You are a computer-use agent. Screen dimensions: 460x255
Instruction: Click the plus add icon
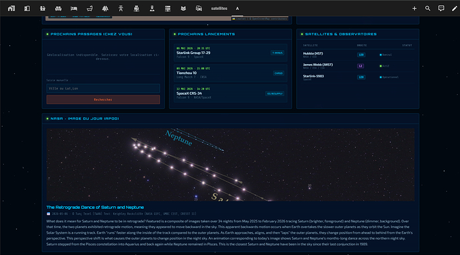[414, 9]
